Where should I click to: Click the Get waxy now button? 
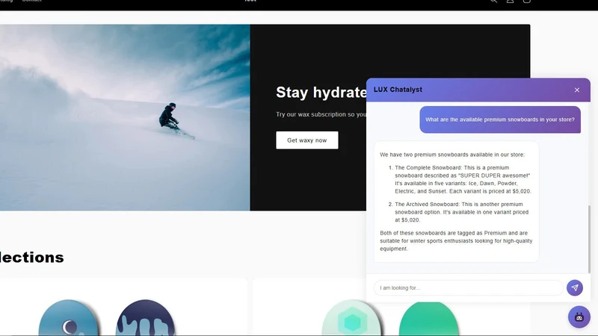tap(307, 140)
